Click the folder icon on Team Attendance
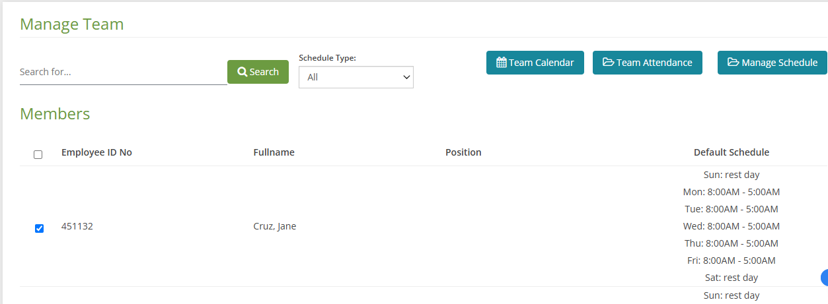The height and width of the screenshot is (304, 828). [609, 63]
